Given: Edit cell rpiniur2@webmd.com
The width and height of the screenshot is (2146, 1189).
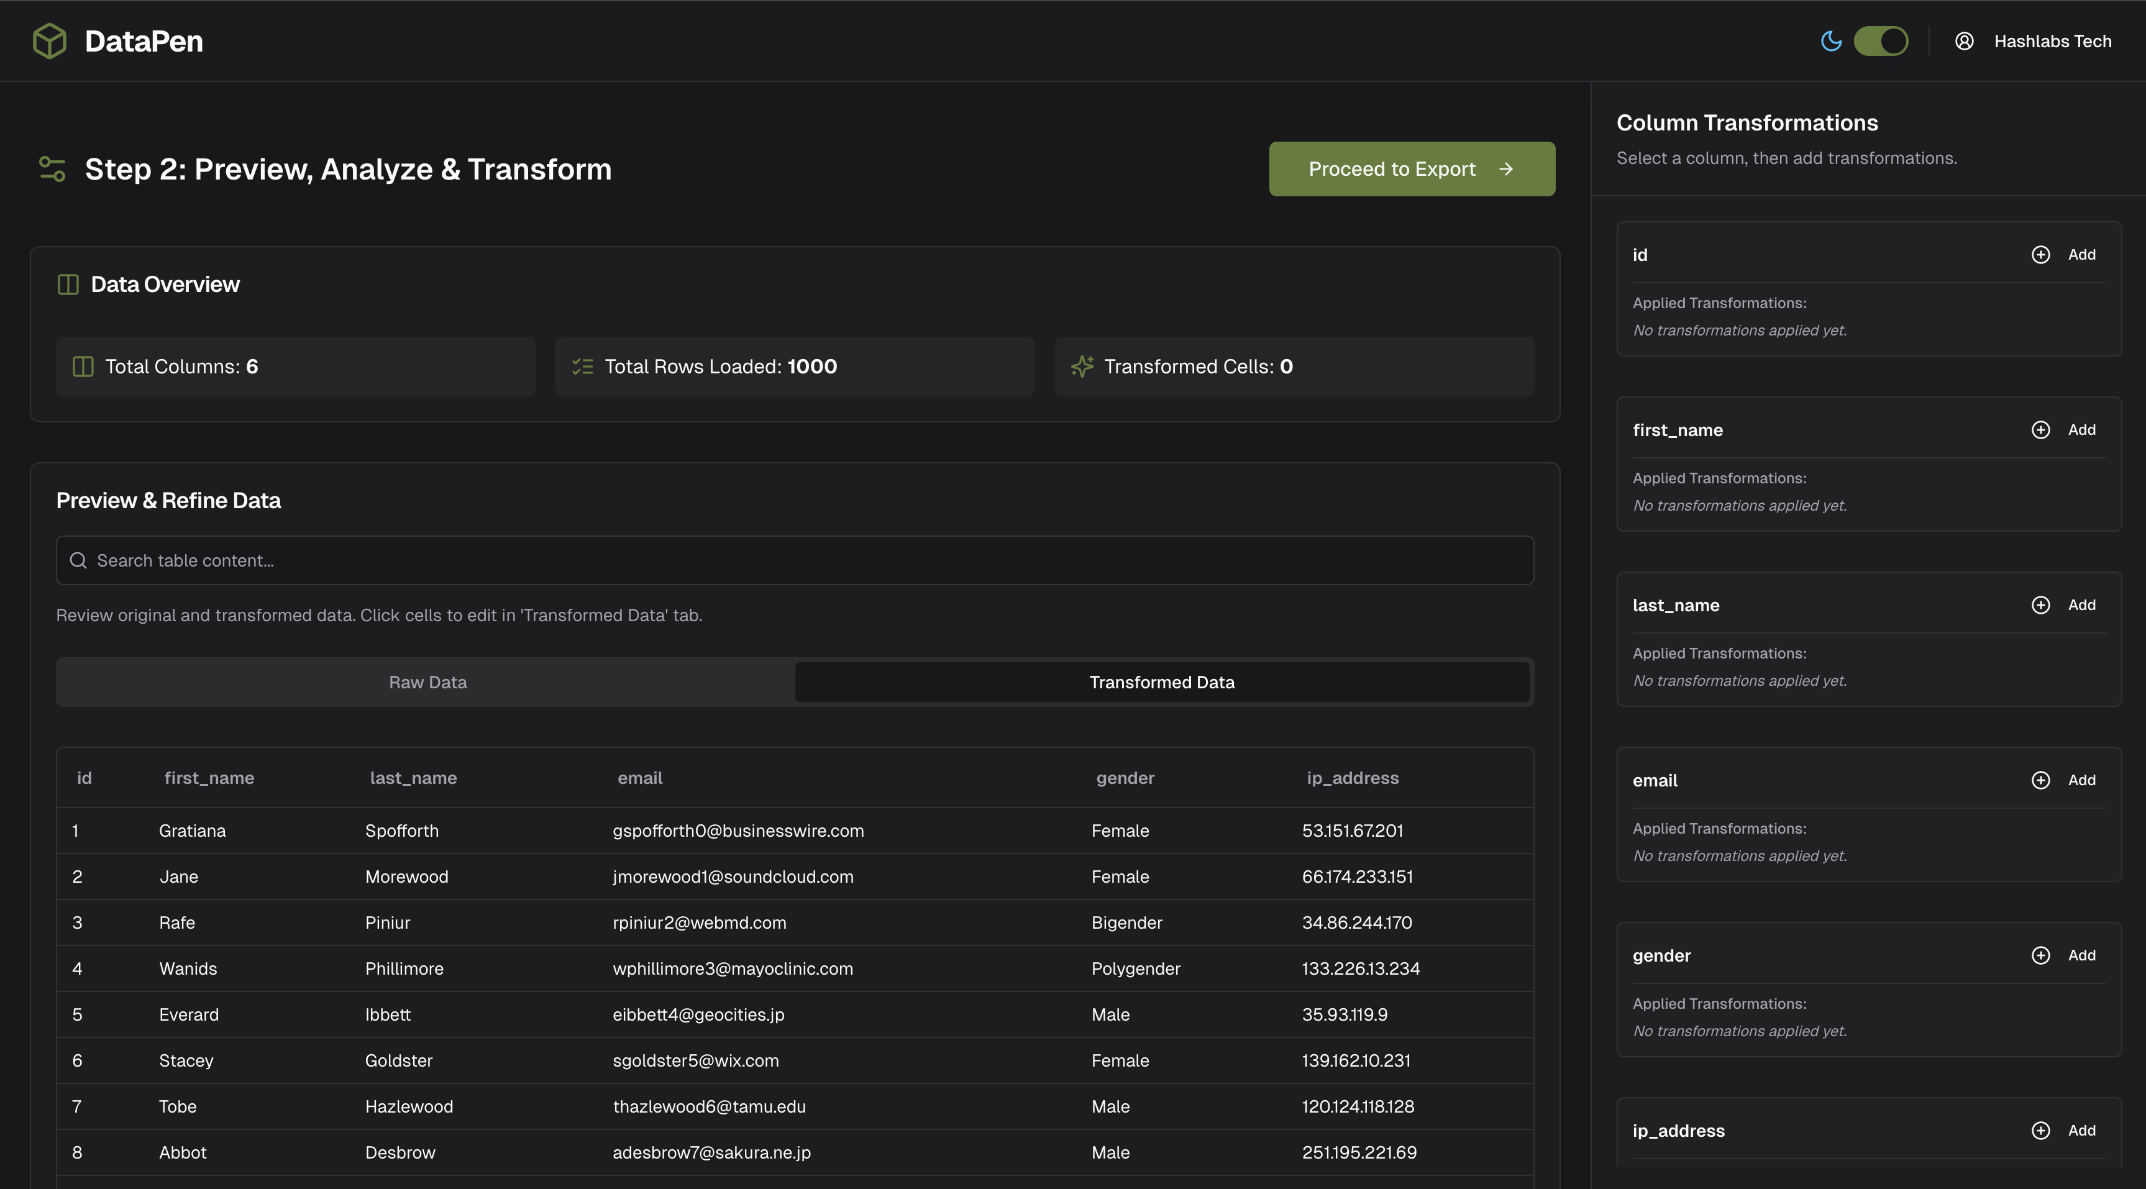Looking at the screenshot, I should click(x=699, y=922).
